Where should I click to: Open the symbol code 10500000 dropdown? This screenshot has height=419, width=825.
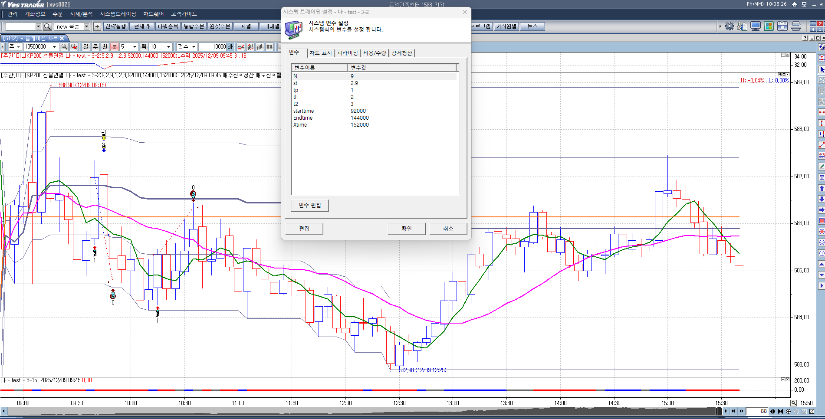(x=54, y=47)
